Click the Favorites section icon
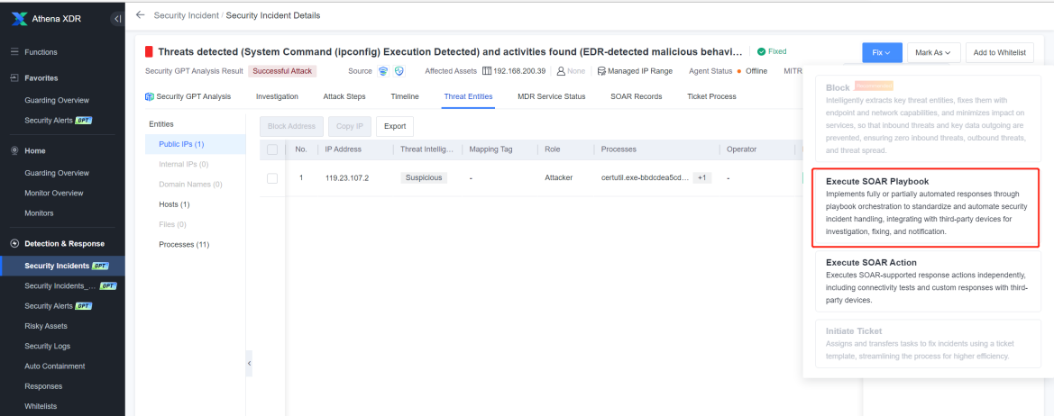The image size is (1054, 416). pos(14,77)
